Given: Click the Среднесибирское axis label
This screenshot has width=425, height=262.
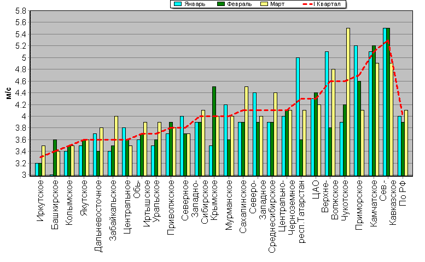Looking at the screenshot, I should [272, 216].
